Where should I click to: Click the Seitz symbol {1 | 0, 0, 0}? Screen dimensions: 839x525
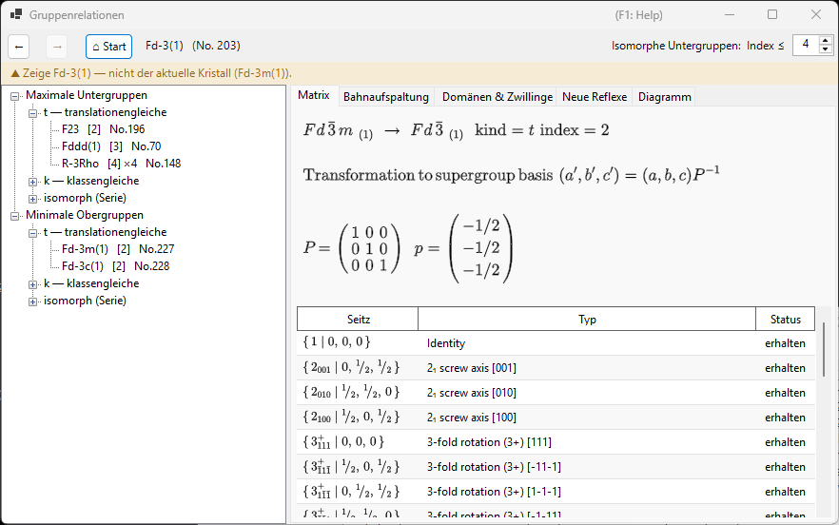tap(337, 342)
